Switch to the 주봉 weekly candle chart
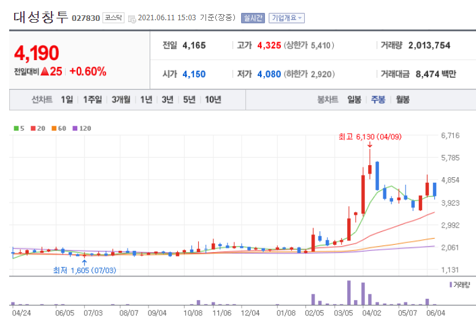This screenshot has height=327, width=476. point(378,99)
